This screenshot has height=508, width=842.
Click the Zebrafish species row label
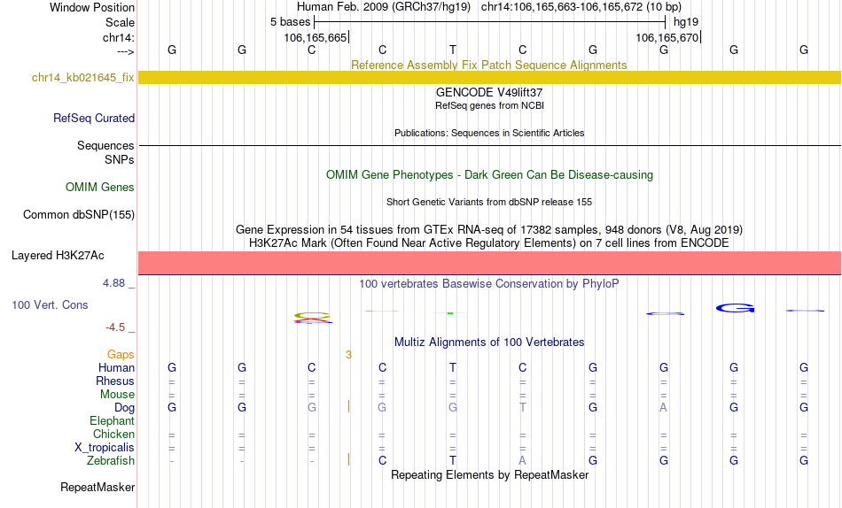pos(111,460)
